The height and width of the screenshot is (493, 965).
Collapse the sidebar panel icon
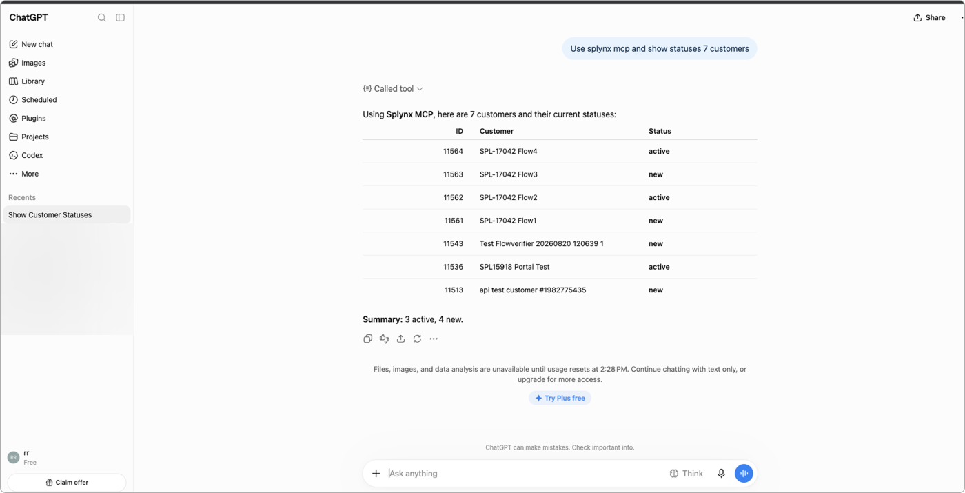120,17
